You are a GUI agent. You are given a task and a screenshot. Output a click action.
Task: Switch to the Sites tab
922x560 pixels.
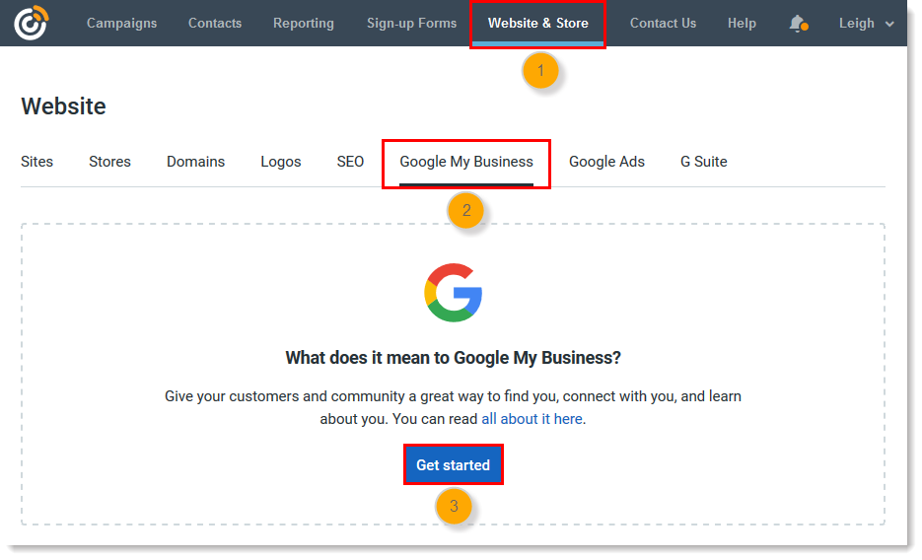37,162
